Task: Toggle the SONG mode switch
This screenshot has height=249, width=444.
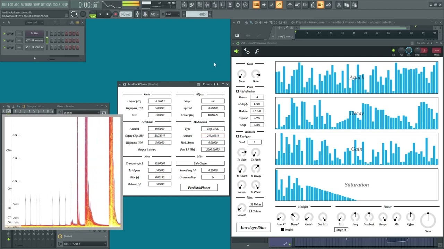Action: 93,16
